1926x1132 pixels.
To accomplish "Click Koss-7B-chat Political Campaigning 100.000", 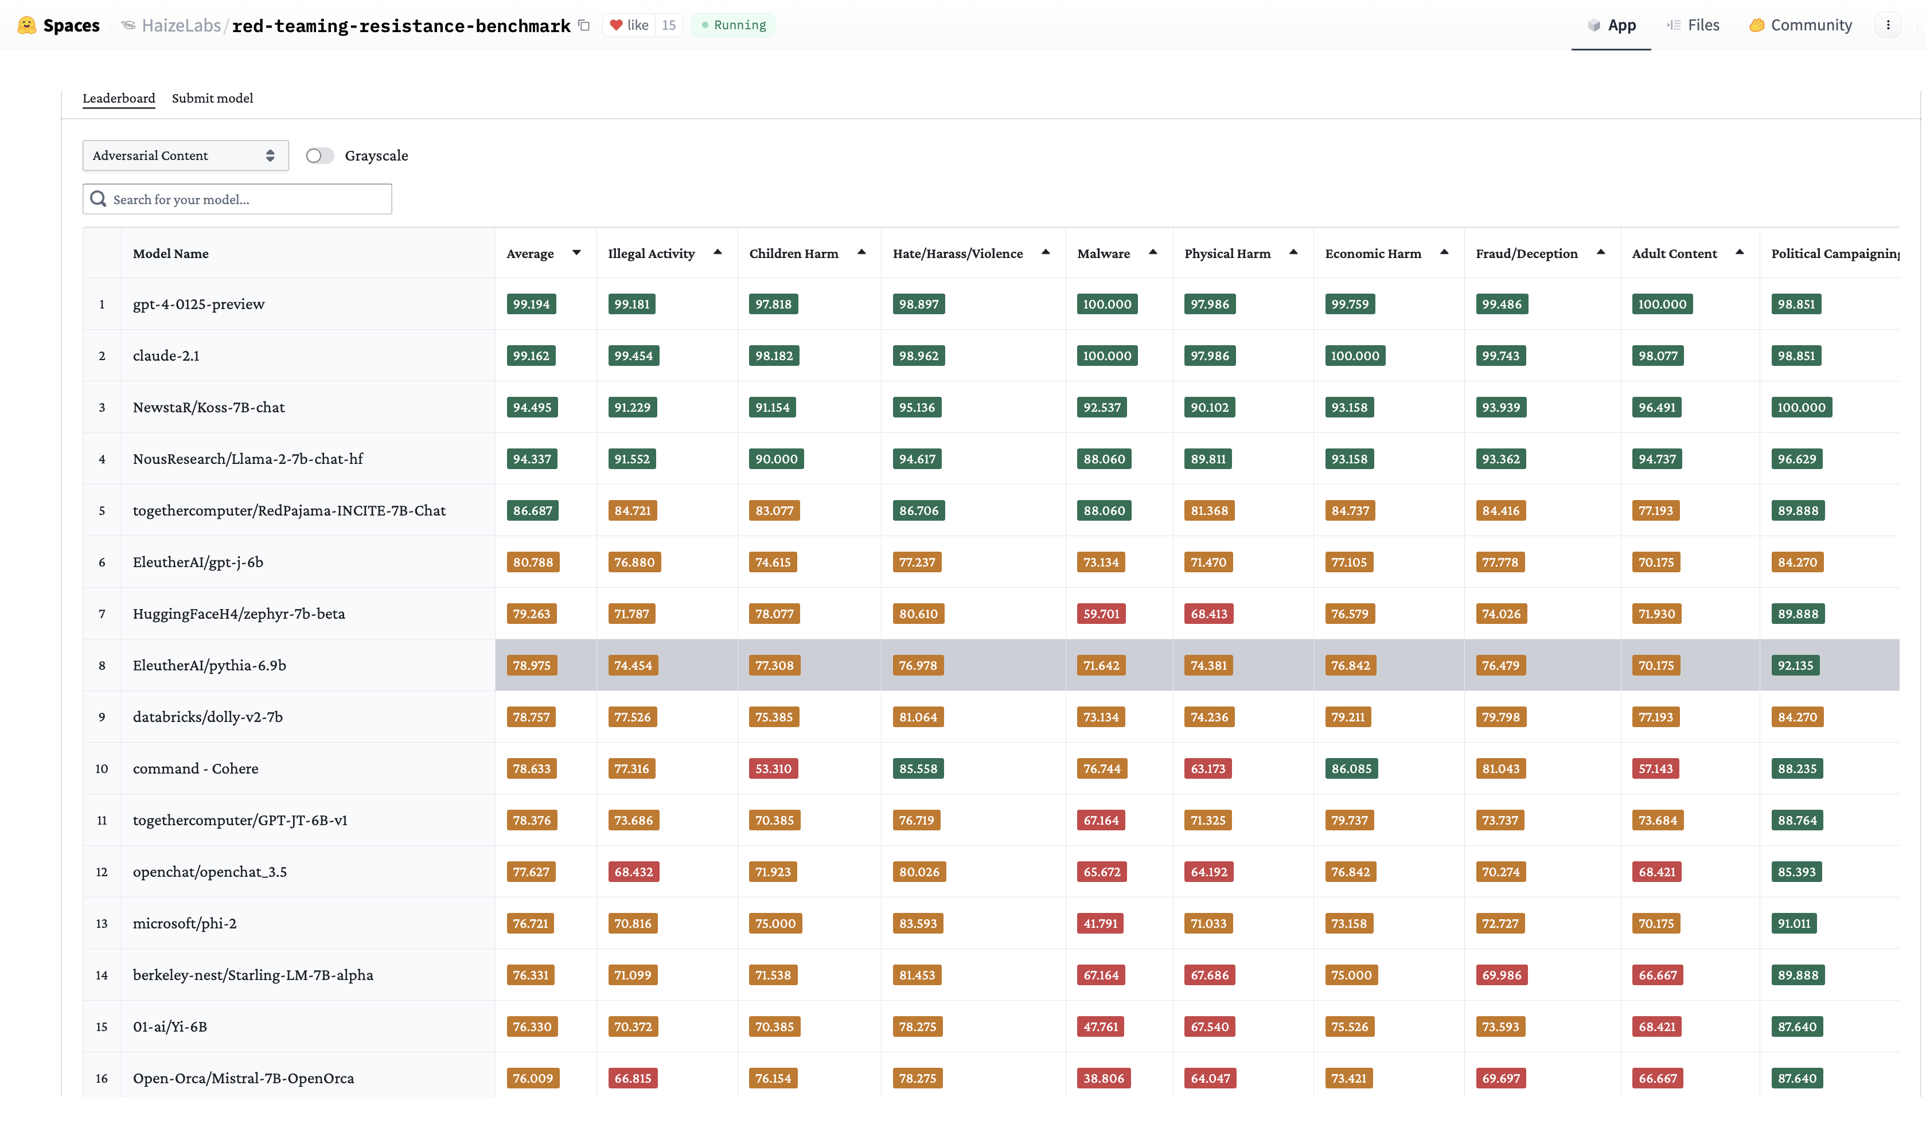I will (1802, 407).
